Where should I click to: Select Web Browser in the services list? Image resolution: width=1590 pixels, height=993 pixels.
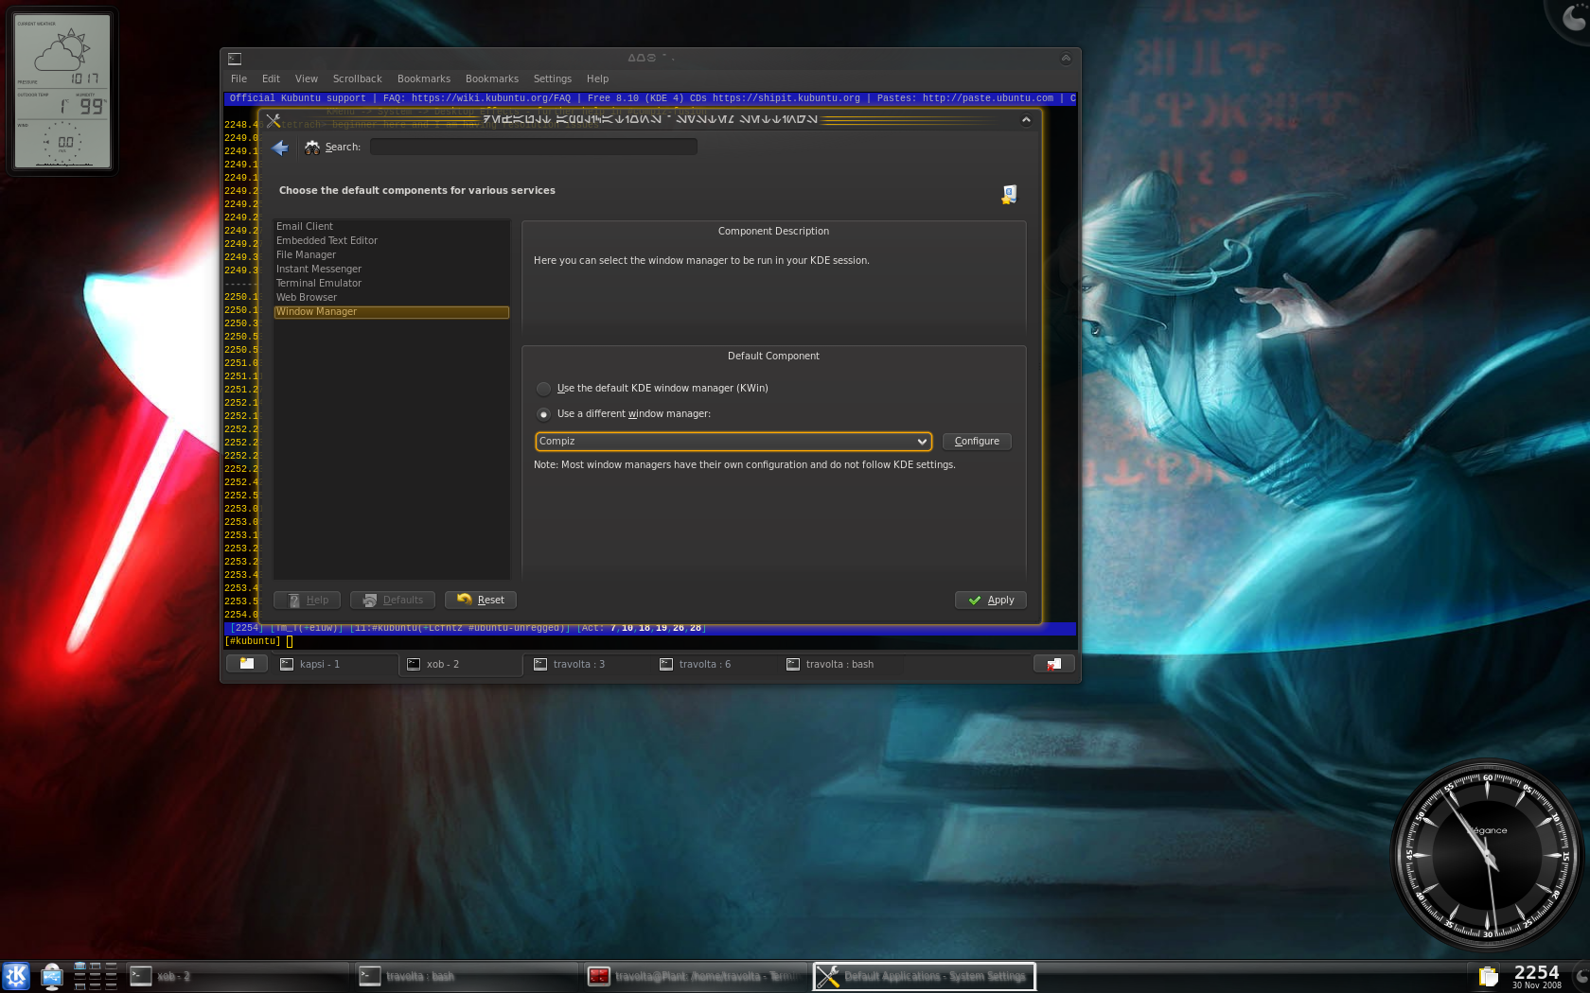click(391, 298)
